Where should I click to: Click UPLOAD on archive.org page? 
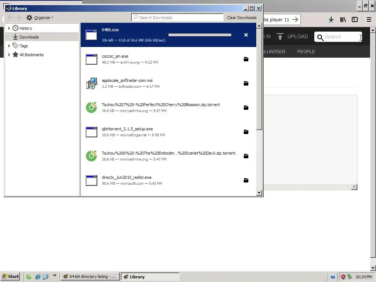click(x=292, y=36)
